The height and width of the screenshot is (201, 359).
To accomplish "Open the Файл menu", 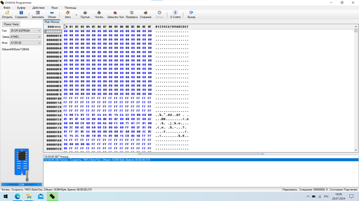I will click(x=7, y=7).
